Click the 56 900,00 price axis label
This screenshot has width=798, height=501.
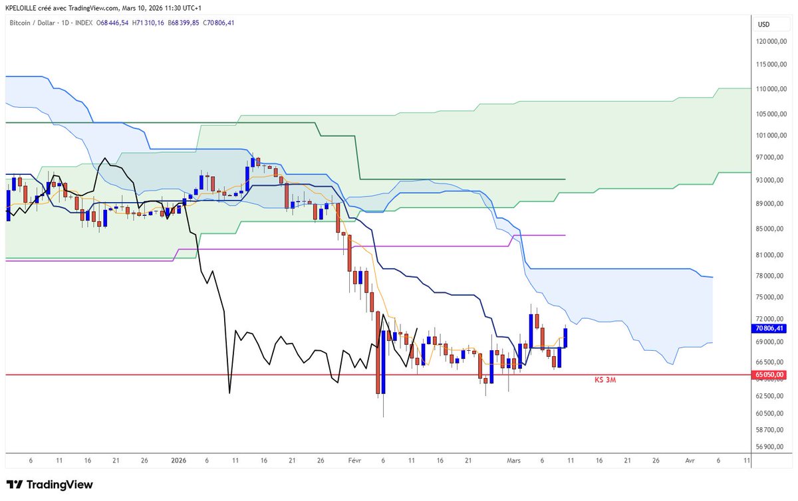click(x=770, y=447)
